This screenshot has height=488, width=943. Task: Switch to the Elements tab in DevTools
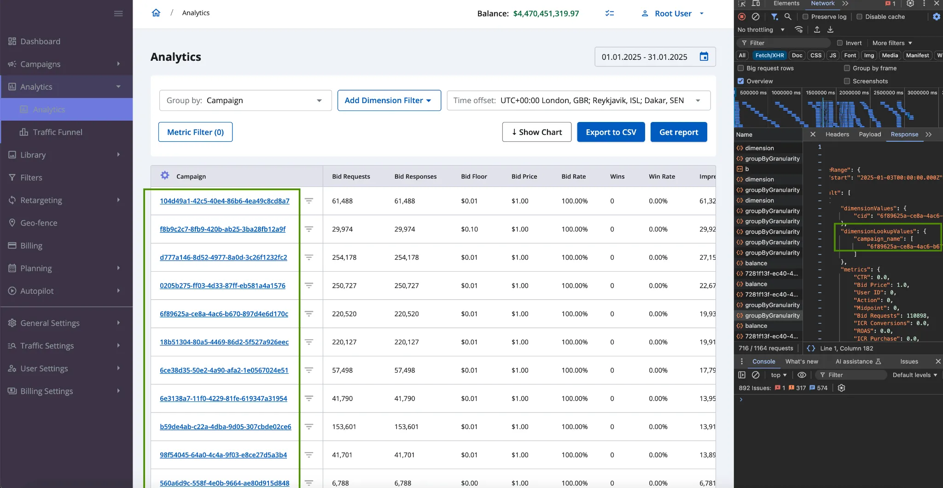click(786, 3)
